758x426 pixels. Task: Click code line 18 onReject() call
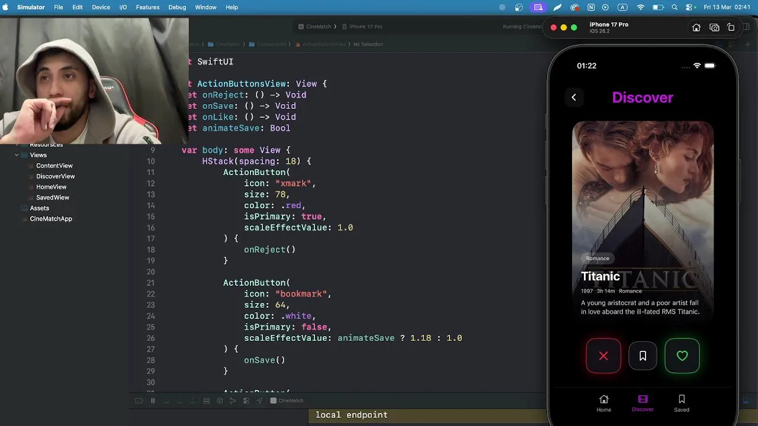tap(269, 250)
